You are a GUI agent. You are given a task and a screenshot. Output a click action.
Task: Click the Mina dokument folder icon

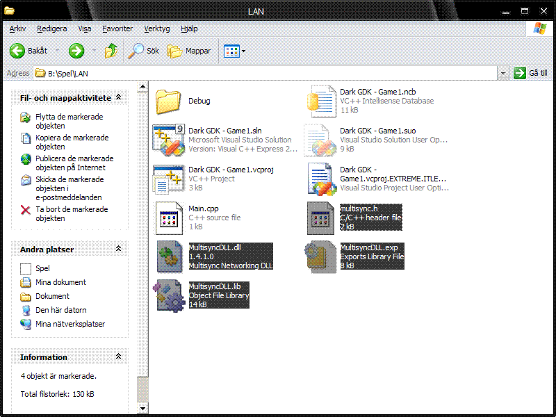click(26, 283)
